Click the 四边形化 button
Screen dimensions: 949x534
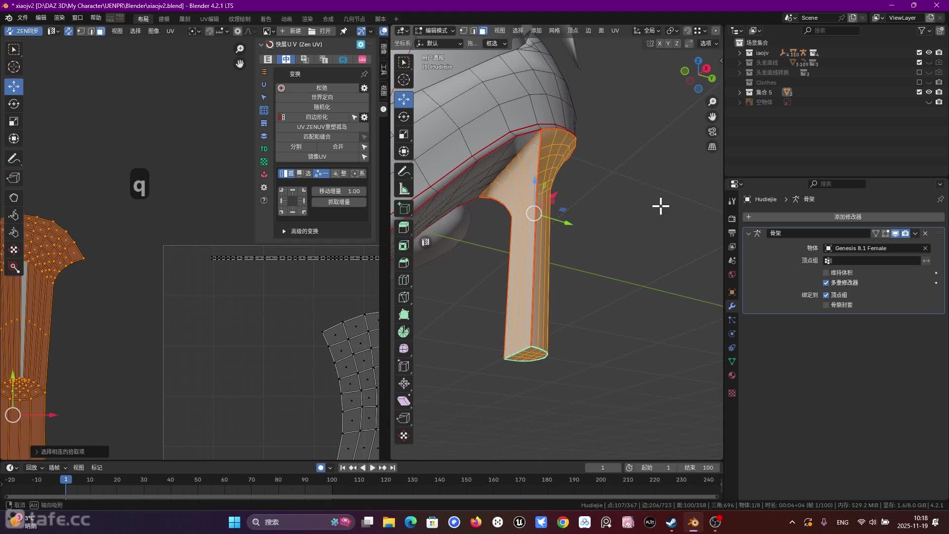(316, 117)
